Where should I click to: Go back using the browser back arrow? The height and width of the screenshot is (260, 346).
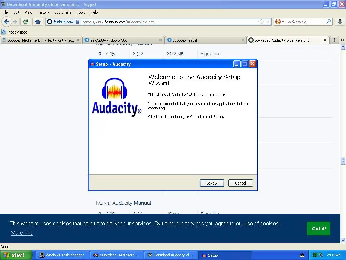[7, 22]
